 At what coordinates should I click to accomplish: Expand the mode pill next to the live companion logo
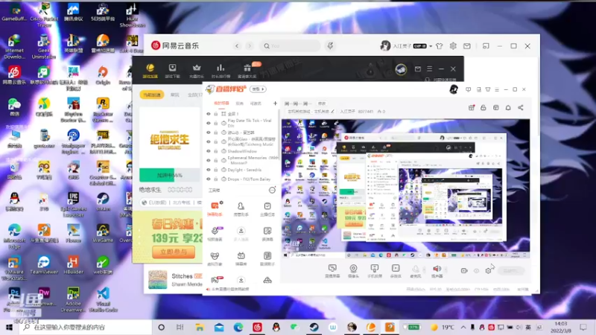tap(258, 89)
